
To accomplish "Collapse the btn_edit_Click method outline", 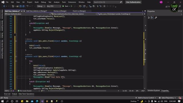I will click(x=16, y=41).
